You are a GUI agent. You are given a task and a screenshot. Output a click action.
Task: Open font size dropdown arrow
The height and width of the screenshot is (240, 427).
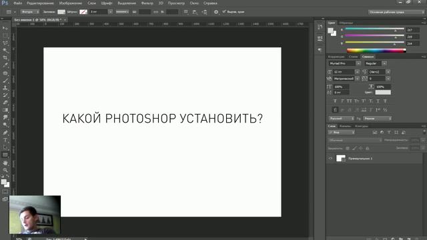tap(358, 72)
